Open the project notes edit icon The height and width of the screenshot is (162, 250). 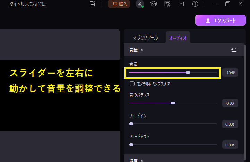92,4
